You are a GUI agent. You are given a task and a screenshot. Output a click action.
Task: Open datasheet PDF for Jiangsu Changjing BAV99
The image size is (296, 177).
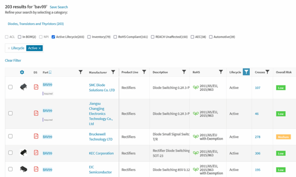[36, 113]
